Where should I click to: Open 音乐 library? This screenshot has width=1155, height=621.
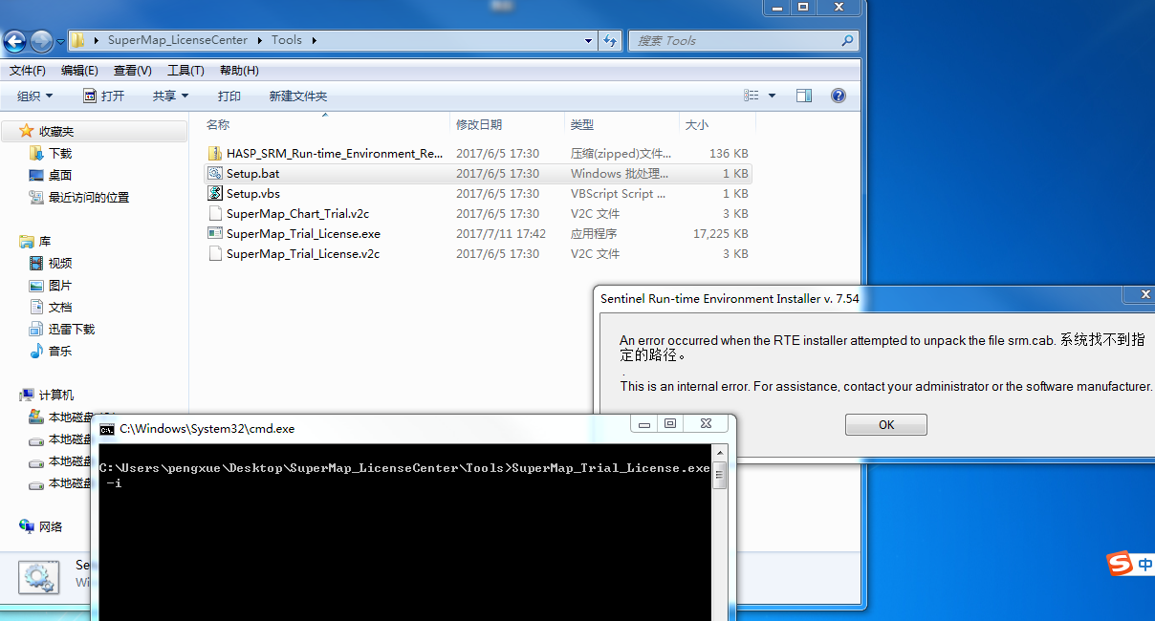click(x=60, y=351)
